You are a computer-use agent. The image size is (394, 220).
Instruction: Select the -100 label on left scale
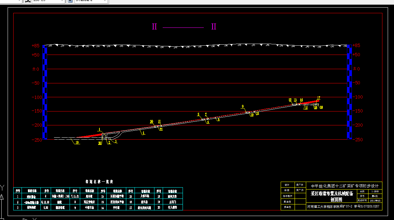(x=37, y=97)
